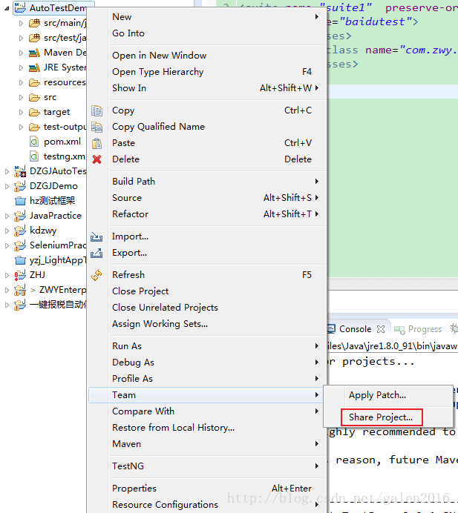Click the src/test/java package folder icon

[34, 38]
